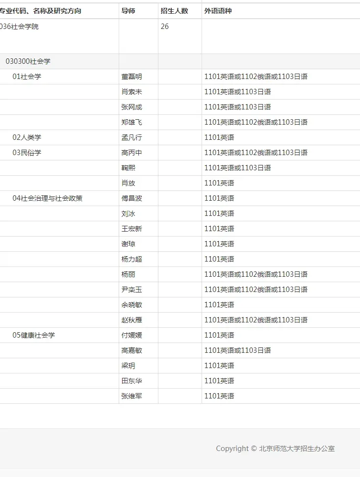The image size is (360, 477).
Task: Select language cell in 杨丽 row
Action: click(256, 274)
